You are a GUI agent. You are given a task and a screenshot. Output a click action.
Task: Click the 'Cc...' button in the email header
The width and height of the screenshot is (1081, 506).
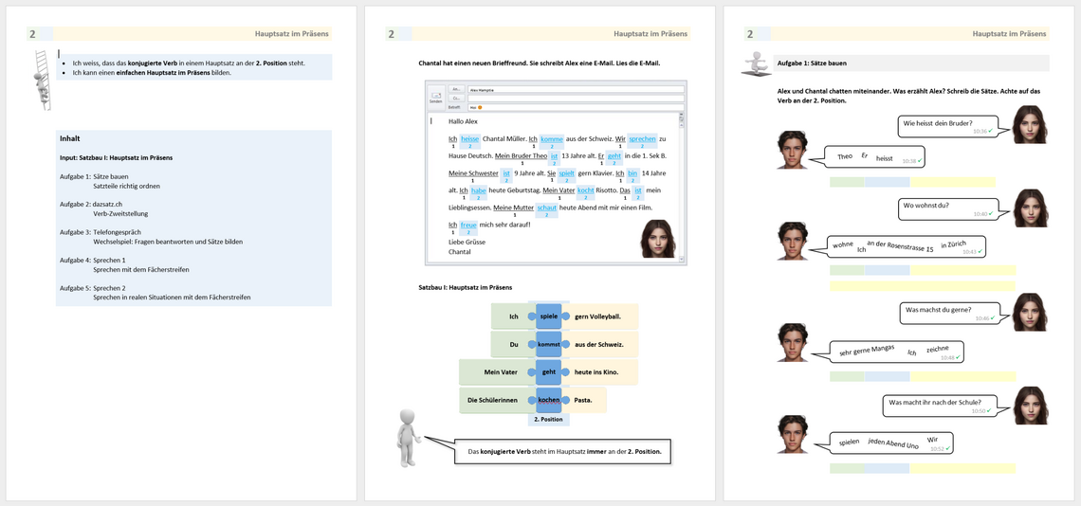pos(457,98)
